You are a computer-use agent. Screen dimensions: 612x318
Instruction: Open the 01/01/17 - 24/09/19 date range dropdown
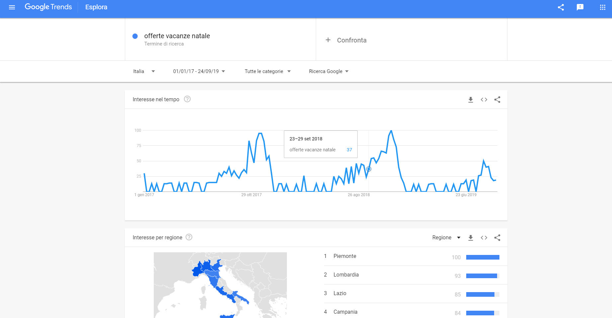click(199, 71)
